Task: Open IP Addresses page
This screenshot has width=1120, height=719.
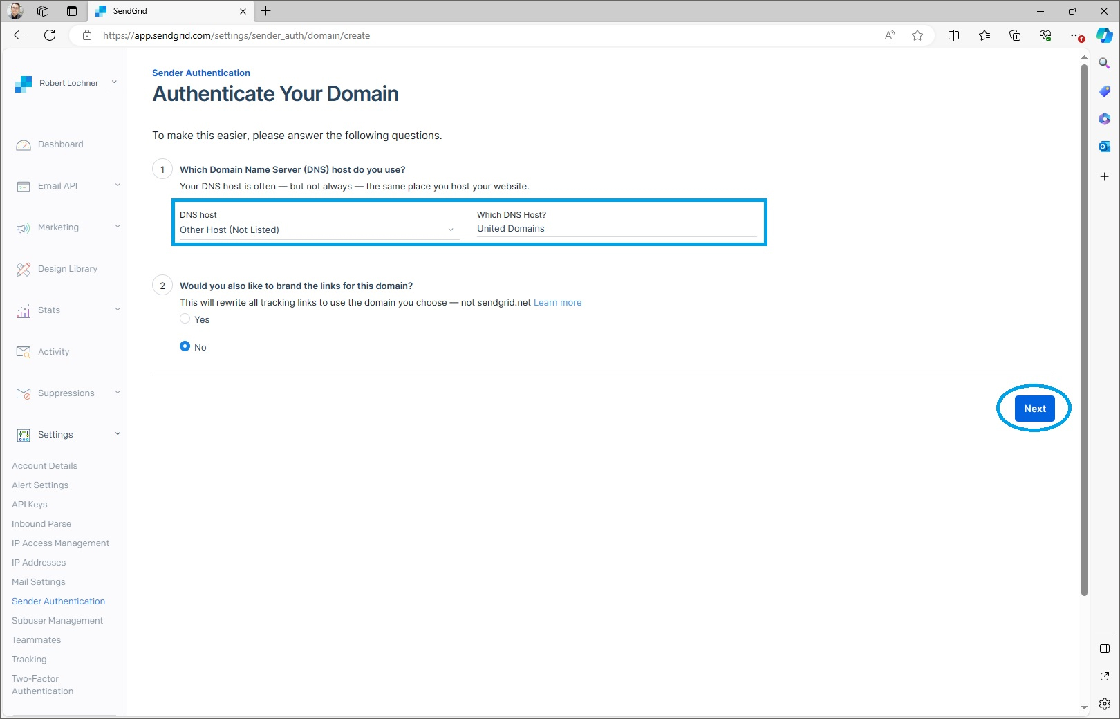Action: click(39, 563)
